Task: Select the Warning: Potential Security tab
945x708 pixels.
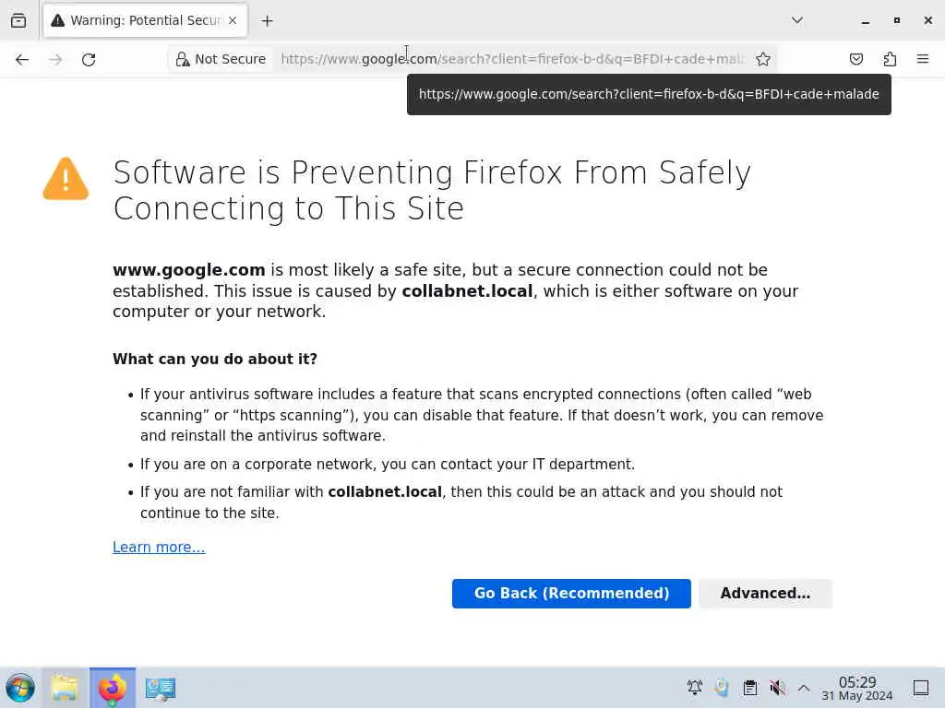Action: [x=138, y=20]
